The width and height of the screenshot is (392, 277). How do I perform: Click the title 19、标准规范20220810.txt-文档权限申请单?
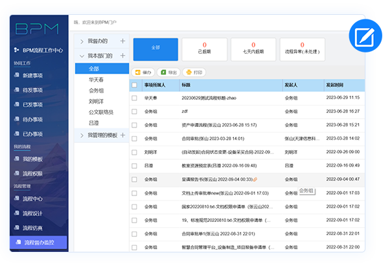pyautogui.click(x=226, y=220)
